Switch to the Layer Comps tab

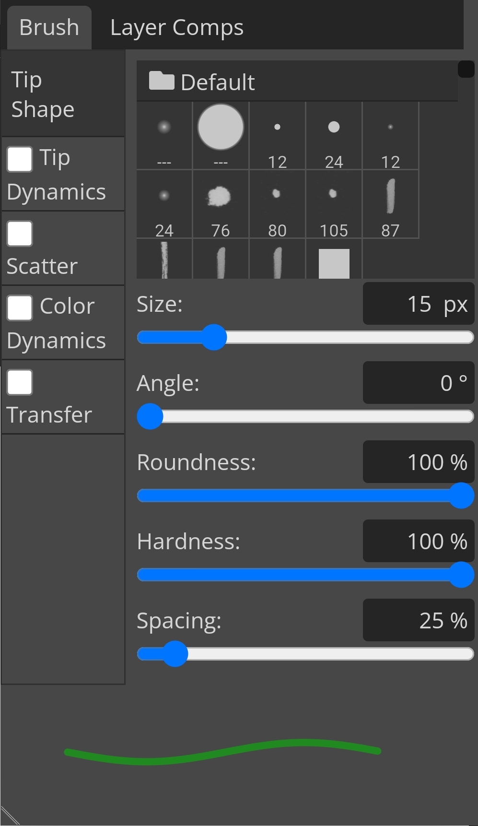pyautogui.click(x=176, y=27)
